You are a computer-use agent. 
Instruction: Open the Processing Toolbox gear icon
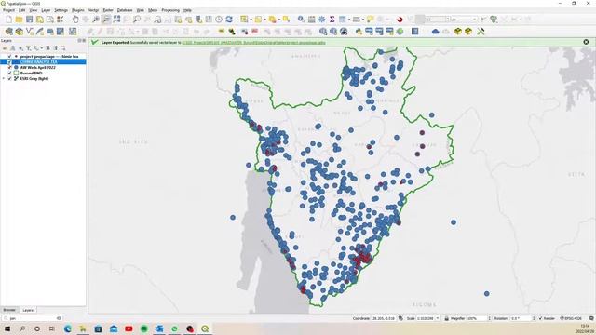pos(321,20)
